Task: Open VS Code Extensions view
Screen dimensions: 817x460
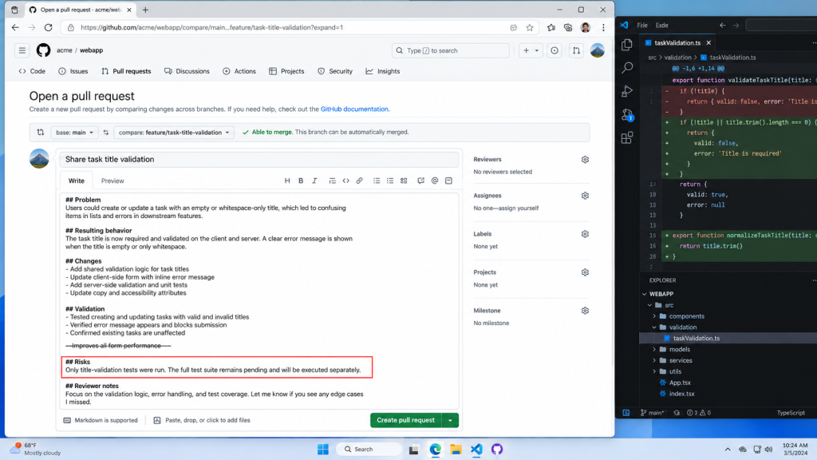Action: (627, 137)
